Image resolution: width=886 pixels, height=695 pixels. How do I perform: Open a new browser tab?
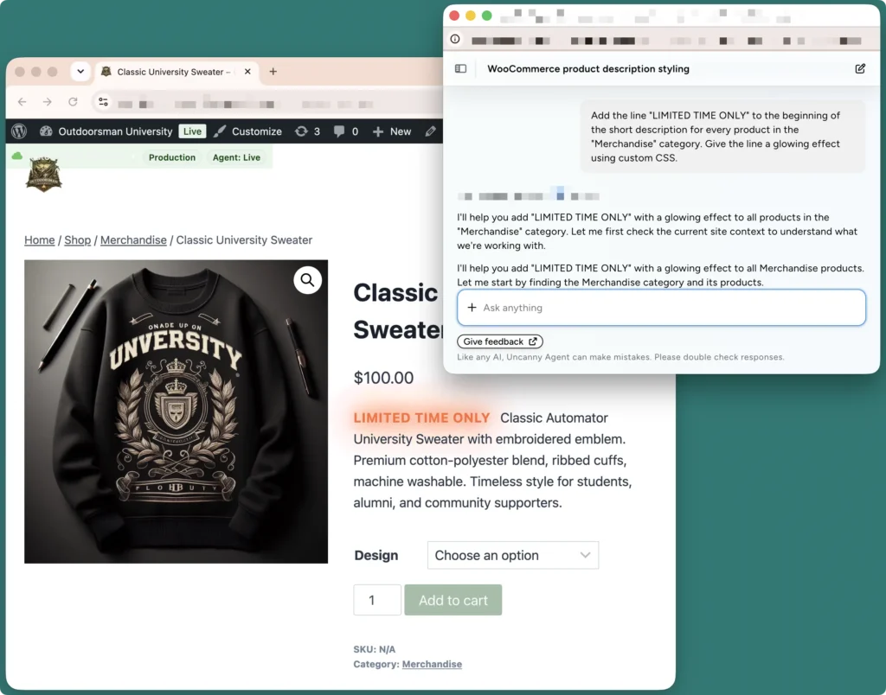pos(273,72)
